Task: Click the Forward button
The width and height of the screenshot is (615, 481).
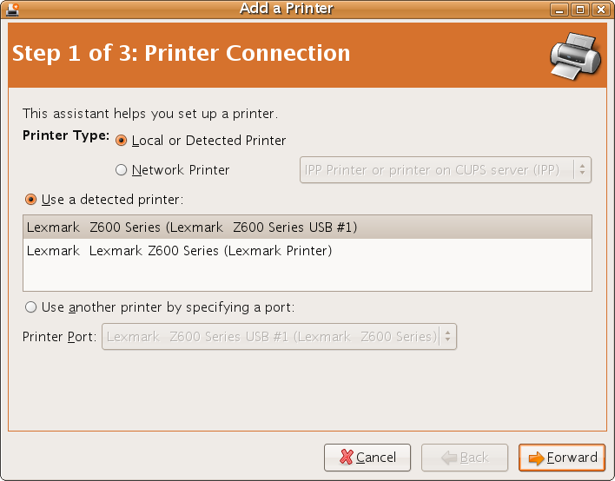Action: pos(562,457)
